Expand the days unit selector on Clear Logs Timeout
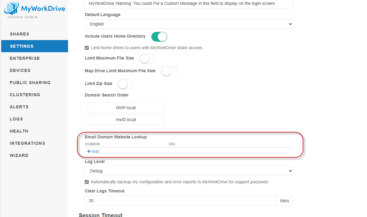 click(x=284, y=201)
